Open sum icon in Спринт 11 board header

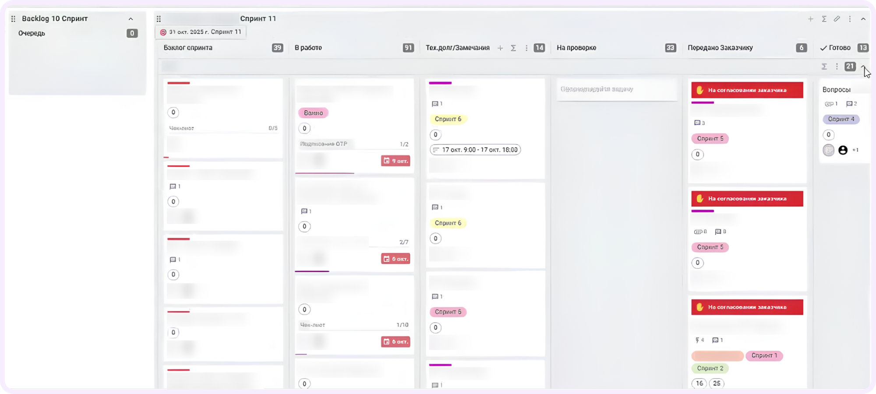(x=824, y=19)
